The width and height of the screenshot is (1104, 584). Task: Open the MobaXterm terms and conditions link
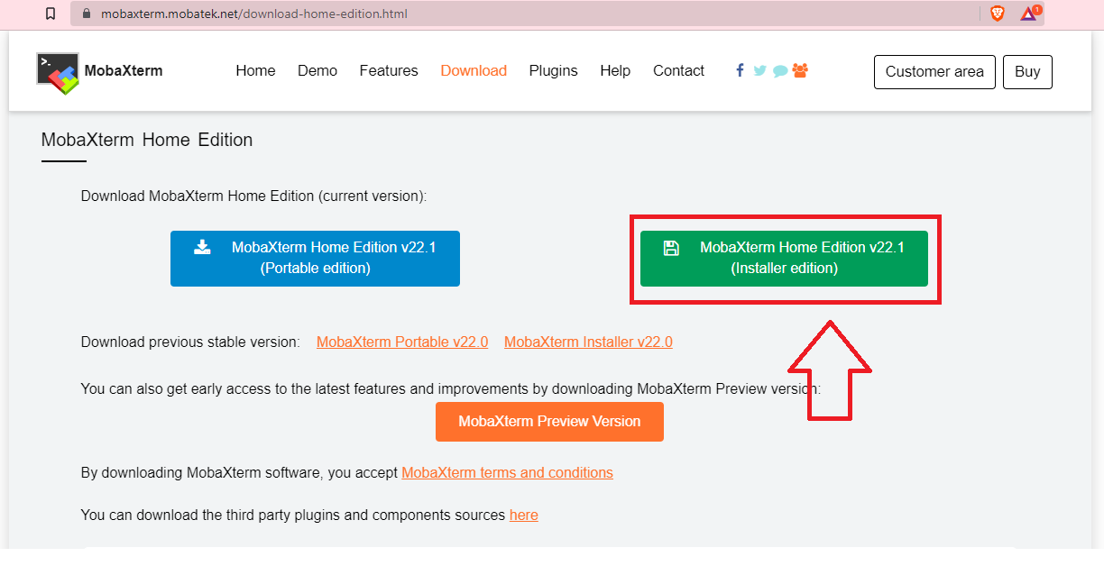[x=507, y=472]
